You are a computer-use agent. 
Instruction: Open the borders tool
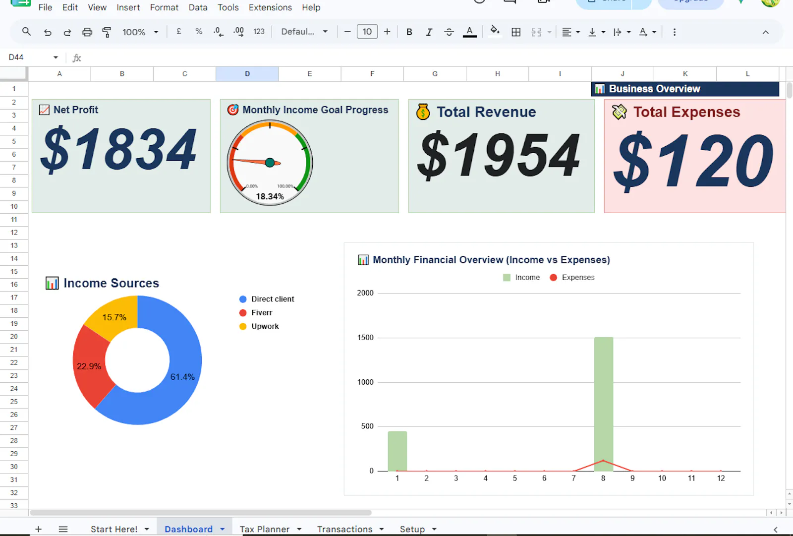click(516, 32)
